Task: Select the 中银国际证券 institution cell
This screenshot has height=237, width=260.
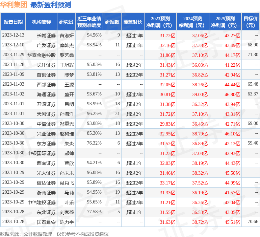Action: (42, 153)
